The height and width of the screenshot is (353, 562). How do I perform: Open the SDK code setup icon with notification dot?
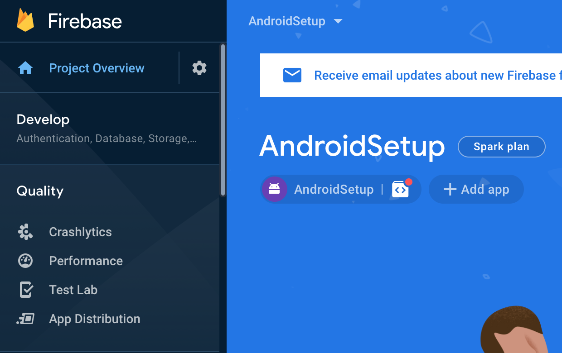pos(401,190)
